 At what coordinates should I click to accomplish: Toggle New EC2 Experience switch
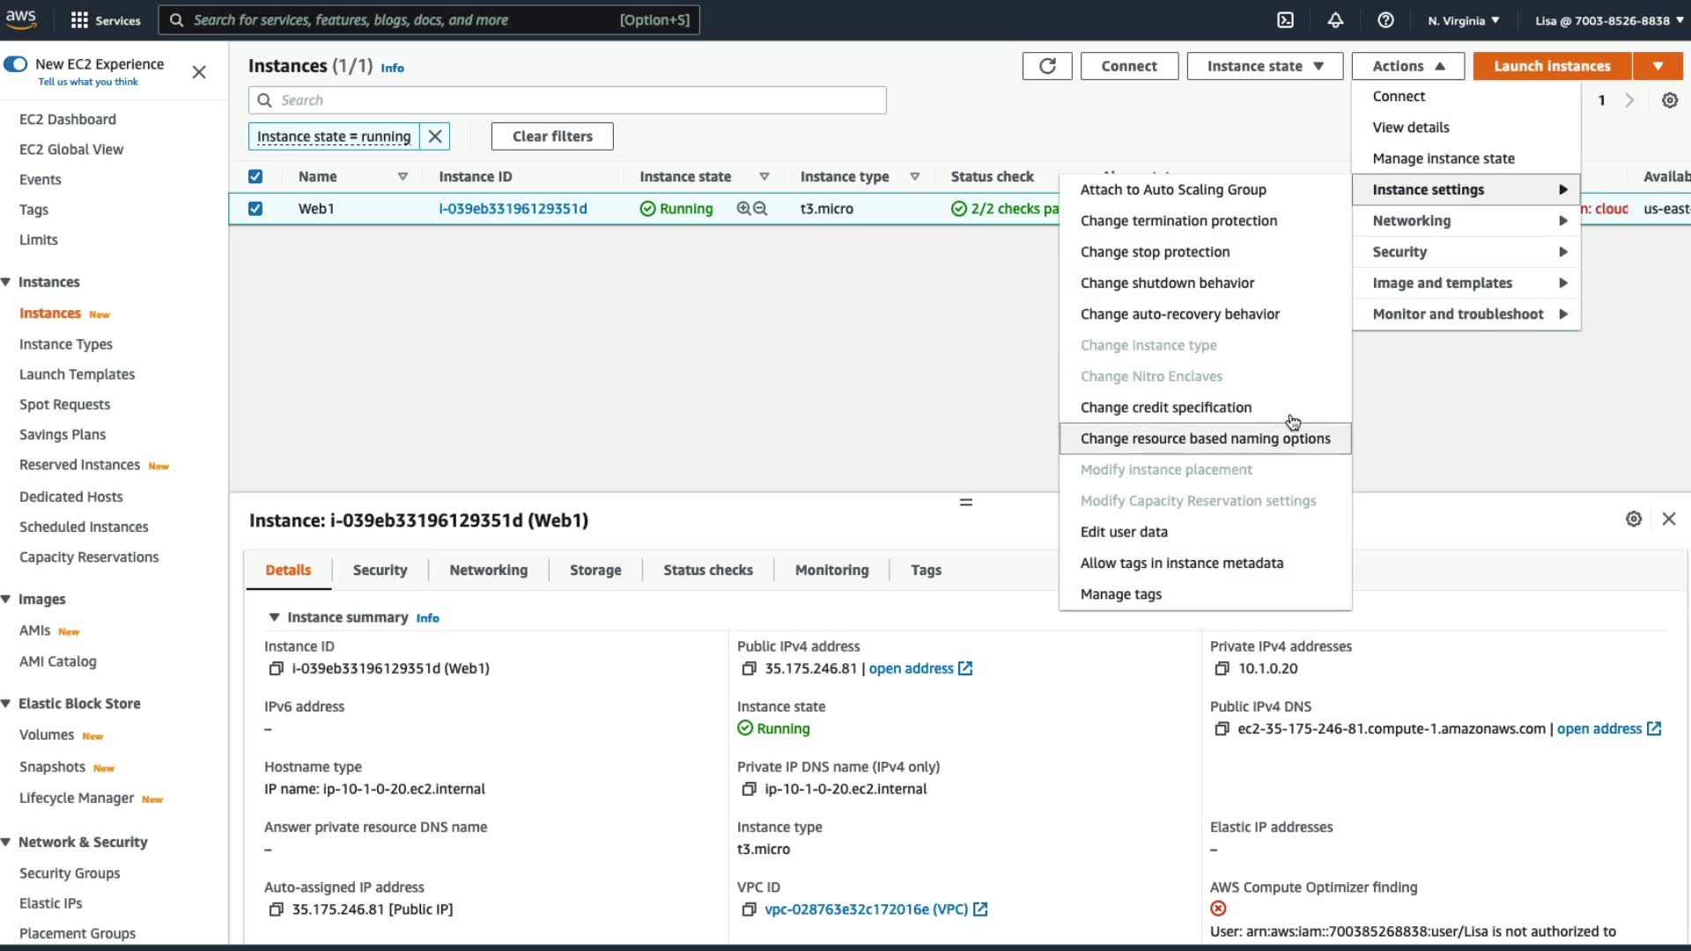tap(16, 64)
